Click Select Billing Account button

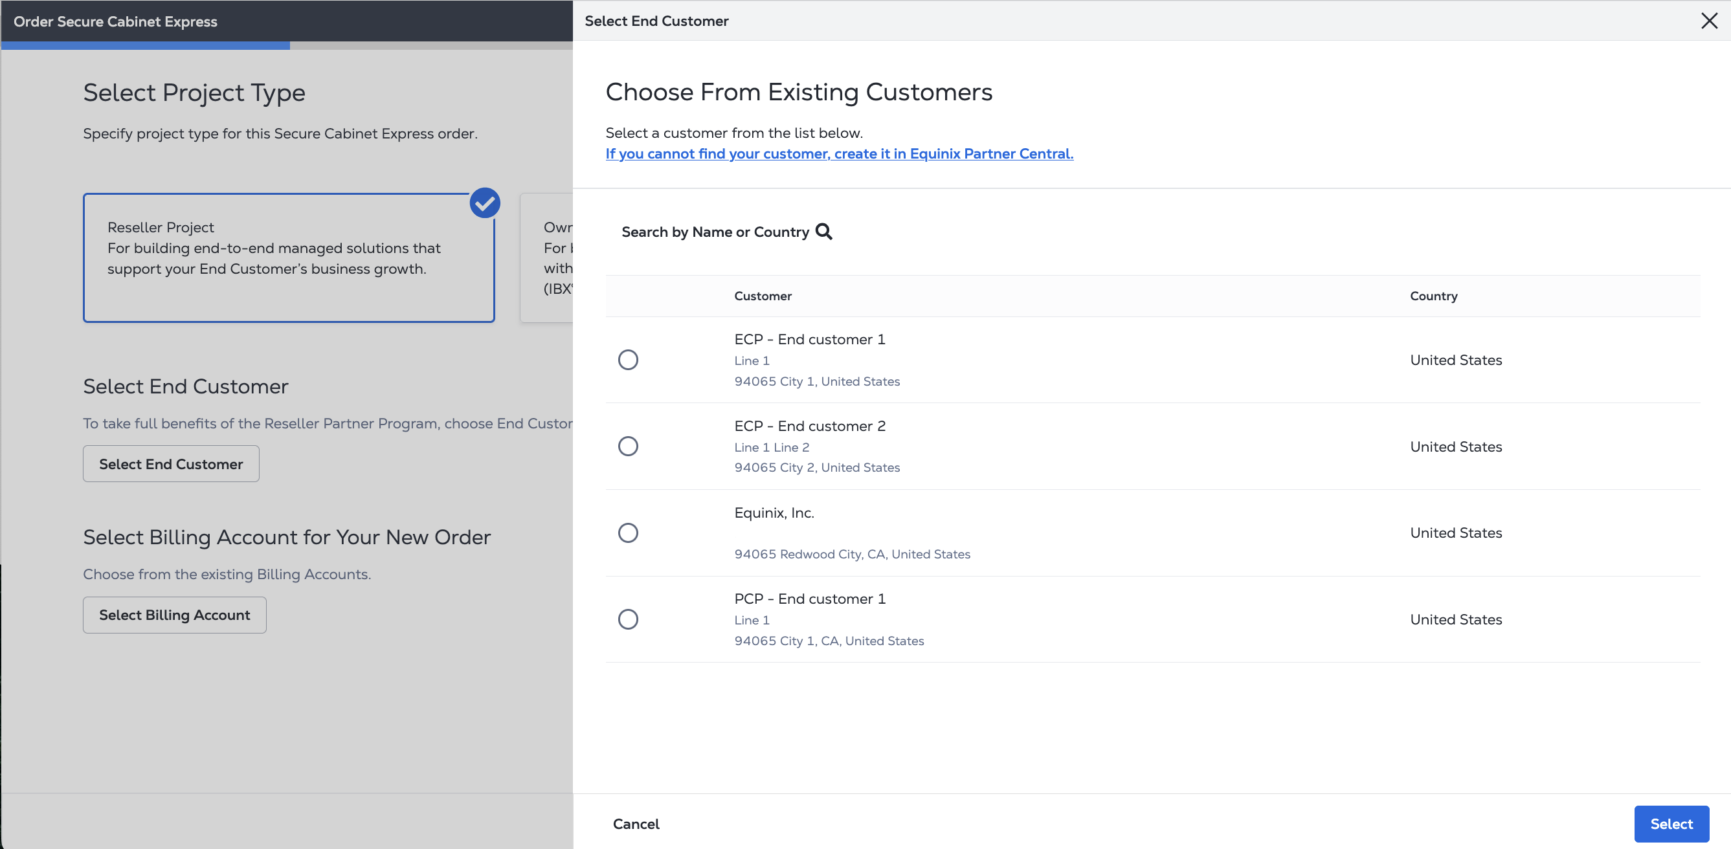coord(175,615)
